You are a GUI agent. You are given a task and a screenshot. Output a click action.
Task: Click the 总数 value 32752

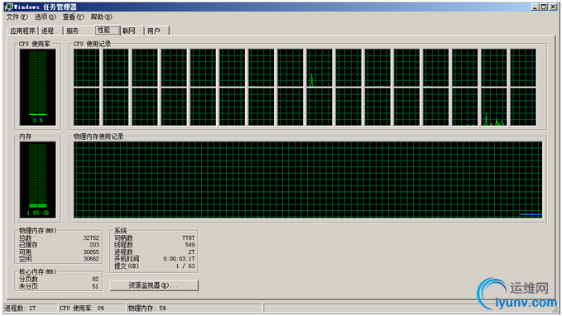[91, 238]
